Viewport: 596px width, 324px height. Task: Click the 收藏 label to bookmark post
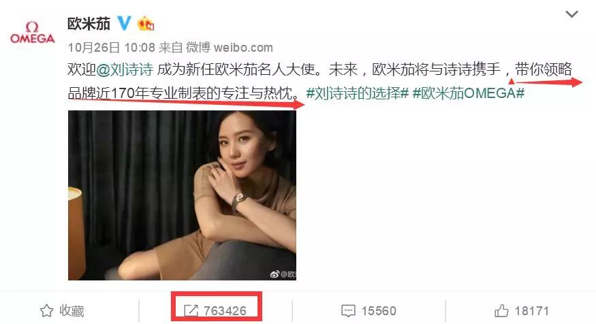coord(72,310)
